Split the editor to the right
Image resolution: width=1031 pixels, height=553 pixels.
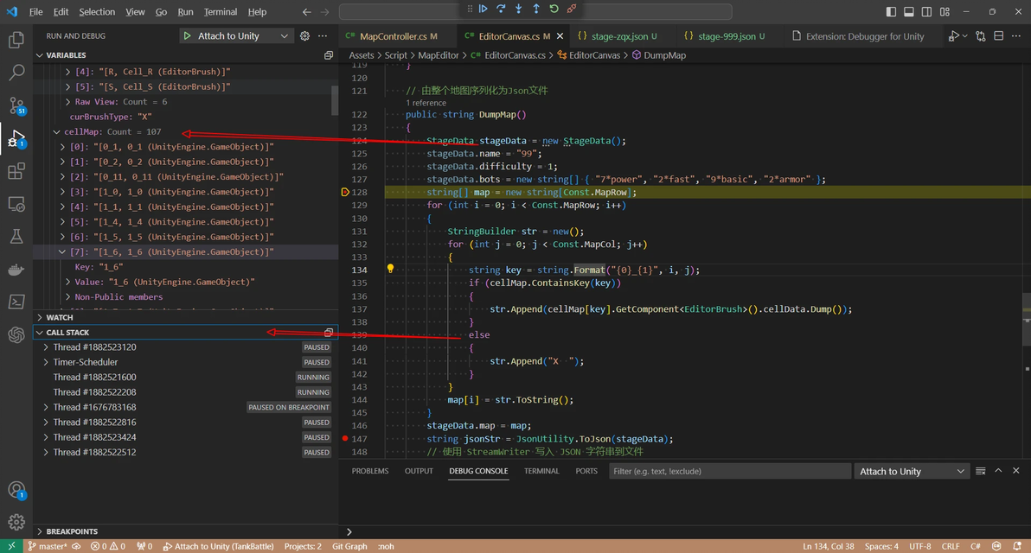999,36
